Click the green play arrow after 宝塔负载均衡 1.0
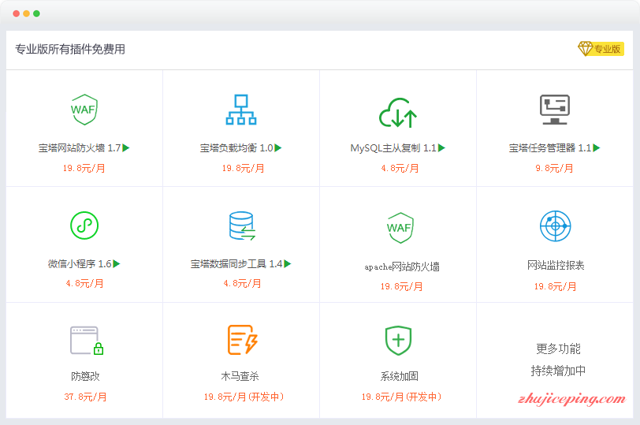The image size is (640, 425). [x=278, y=147]
